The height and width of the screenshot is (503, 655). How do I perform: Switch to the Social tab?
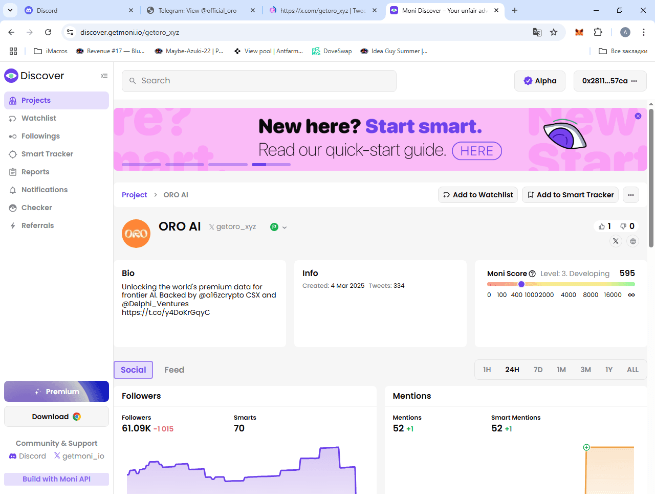[133, 370]
